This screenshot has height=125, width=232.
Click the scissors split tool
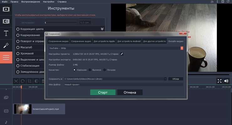[16, 81]
